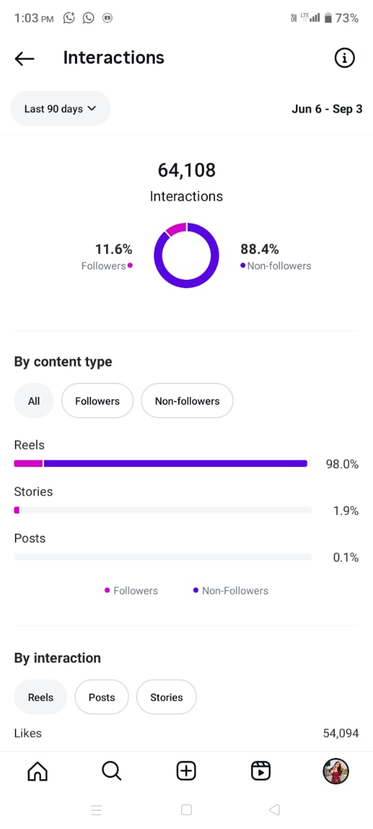Select the All content type filter
373x829 pixels.
pyautogui.click(x=34, y=401)
